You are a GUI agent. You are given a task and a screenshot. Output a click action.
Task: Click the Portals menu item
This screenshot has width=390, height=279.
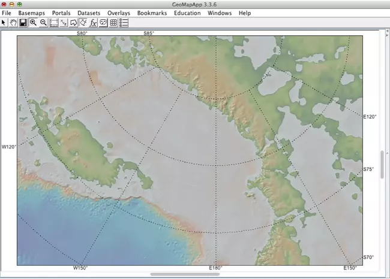(x=62, y=13)
